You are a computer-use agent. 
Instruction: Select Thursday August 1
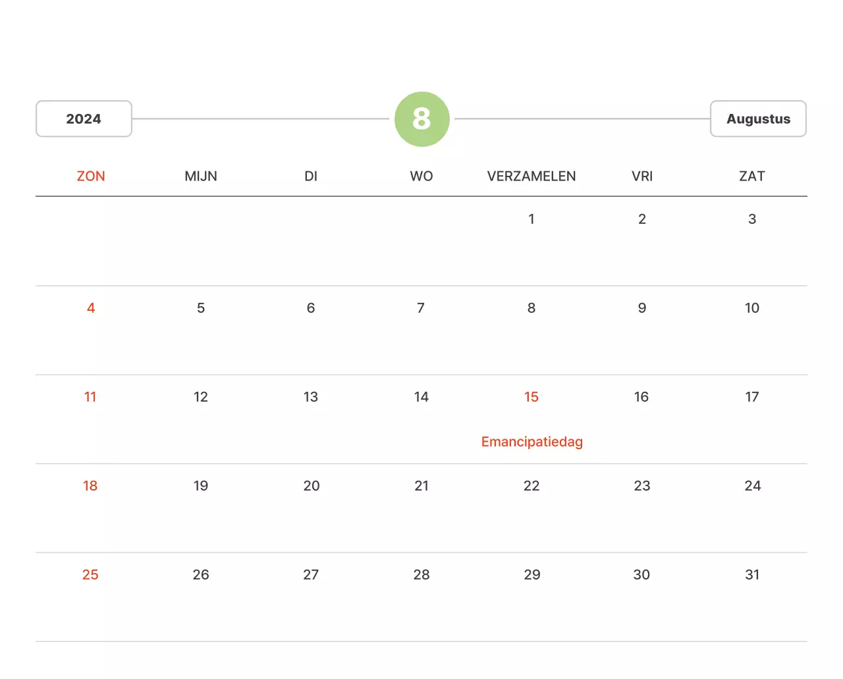tap(531, 219)
